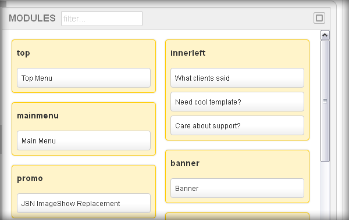Image resolution: width=349 pixels, height=220 pixels.
Task: Focus the modules filter text field
Action: click(x=102, y=19)
